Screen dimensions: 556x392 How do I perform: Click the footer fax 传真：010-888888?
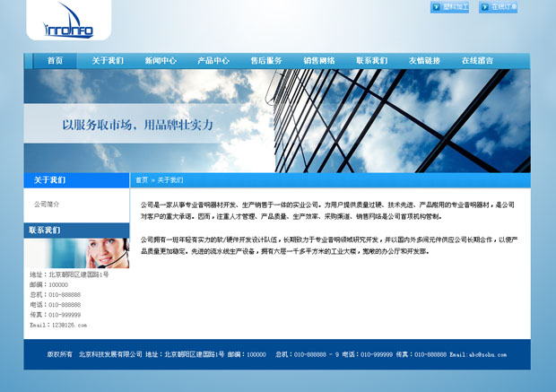pyautogui.click(x=421, y=354)
